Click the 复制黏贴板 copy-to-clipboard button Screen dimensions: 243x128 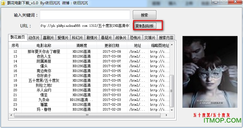[144, 26]
